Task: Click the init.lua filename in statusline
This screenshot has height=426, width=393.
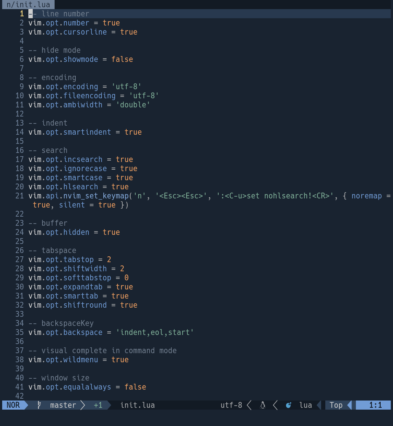Action: (x=138, y=405)
